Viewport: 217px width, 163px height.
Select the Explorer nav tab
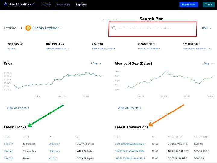click(81, 5)
